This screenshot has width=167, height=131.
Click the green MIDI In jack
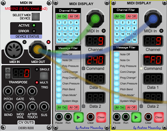(x=95, y=19)
